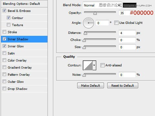Open the Blend Mode dropdown set to Normal
155x116 pixels.
[x=102, y=5]
